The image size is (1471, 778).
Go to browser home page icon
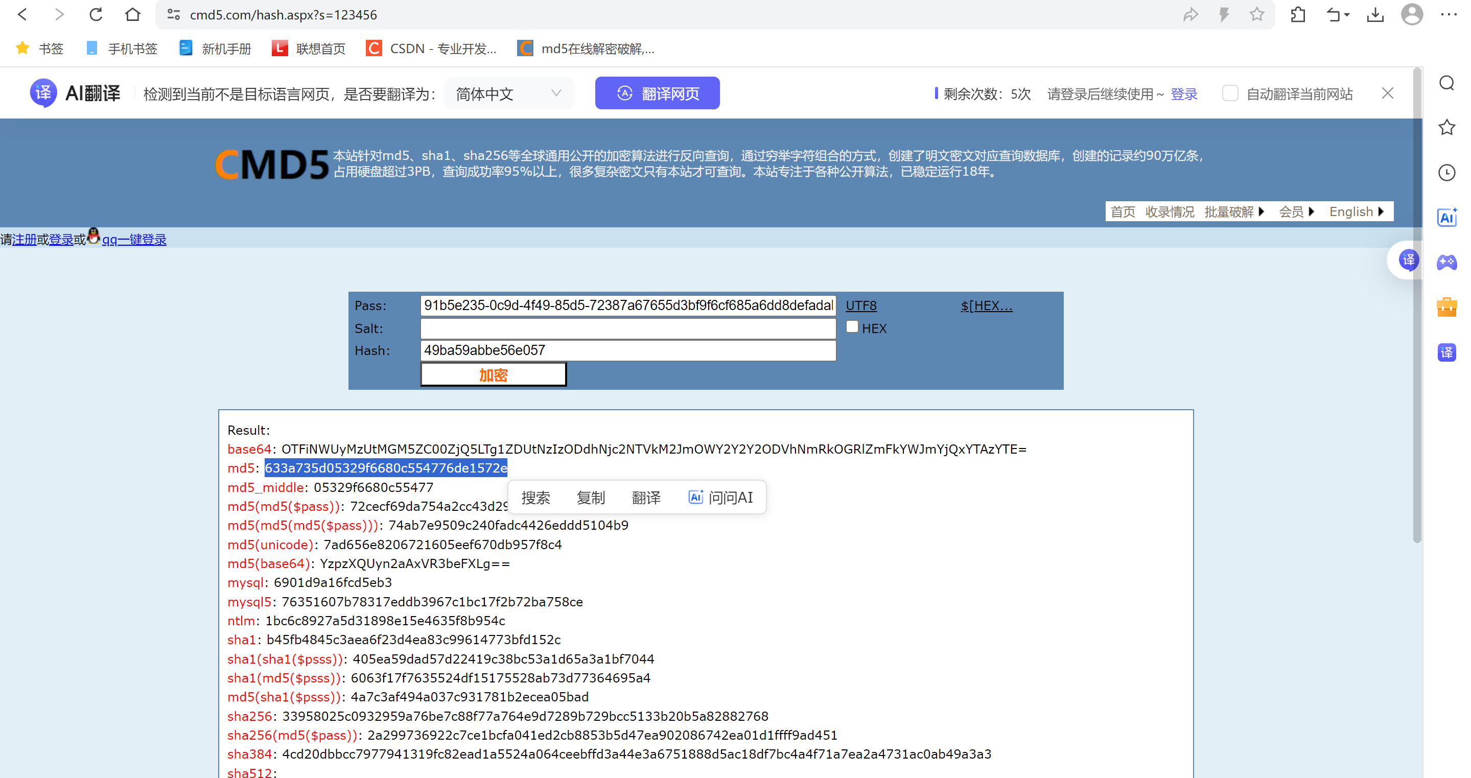[132, 15]
